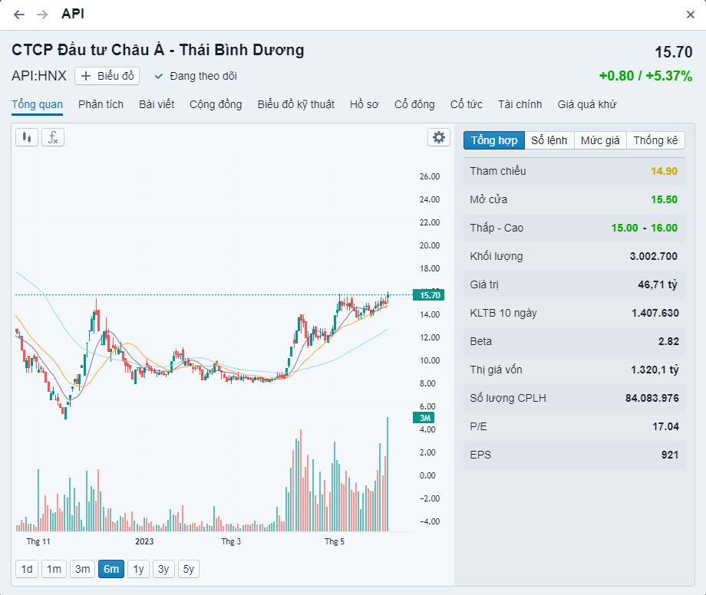706x595 pixels.
Task: Select the Sổ lệnh panel tab
Action: click(549, 140)
